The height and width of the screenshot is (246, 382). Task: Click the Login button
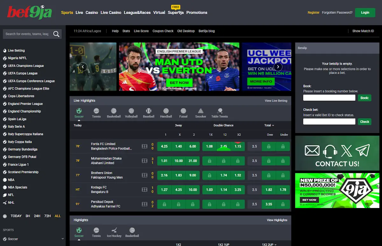[x=365, y=13]
